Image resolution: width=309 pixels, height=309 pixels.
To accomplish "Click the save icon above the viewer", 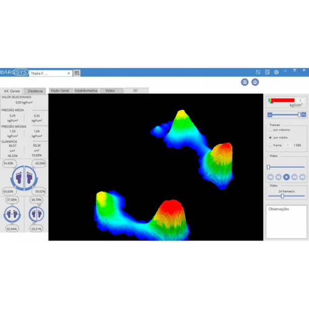I will (245, 82).
